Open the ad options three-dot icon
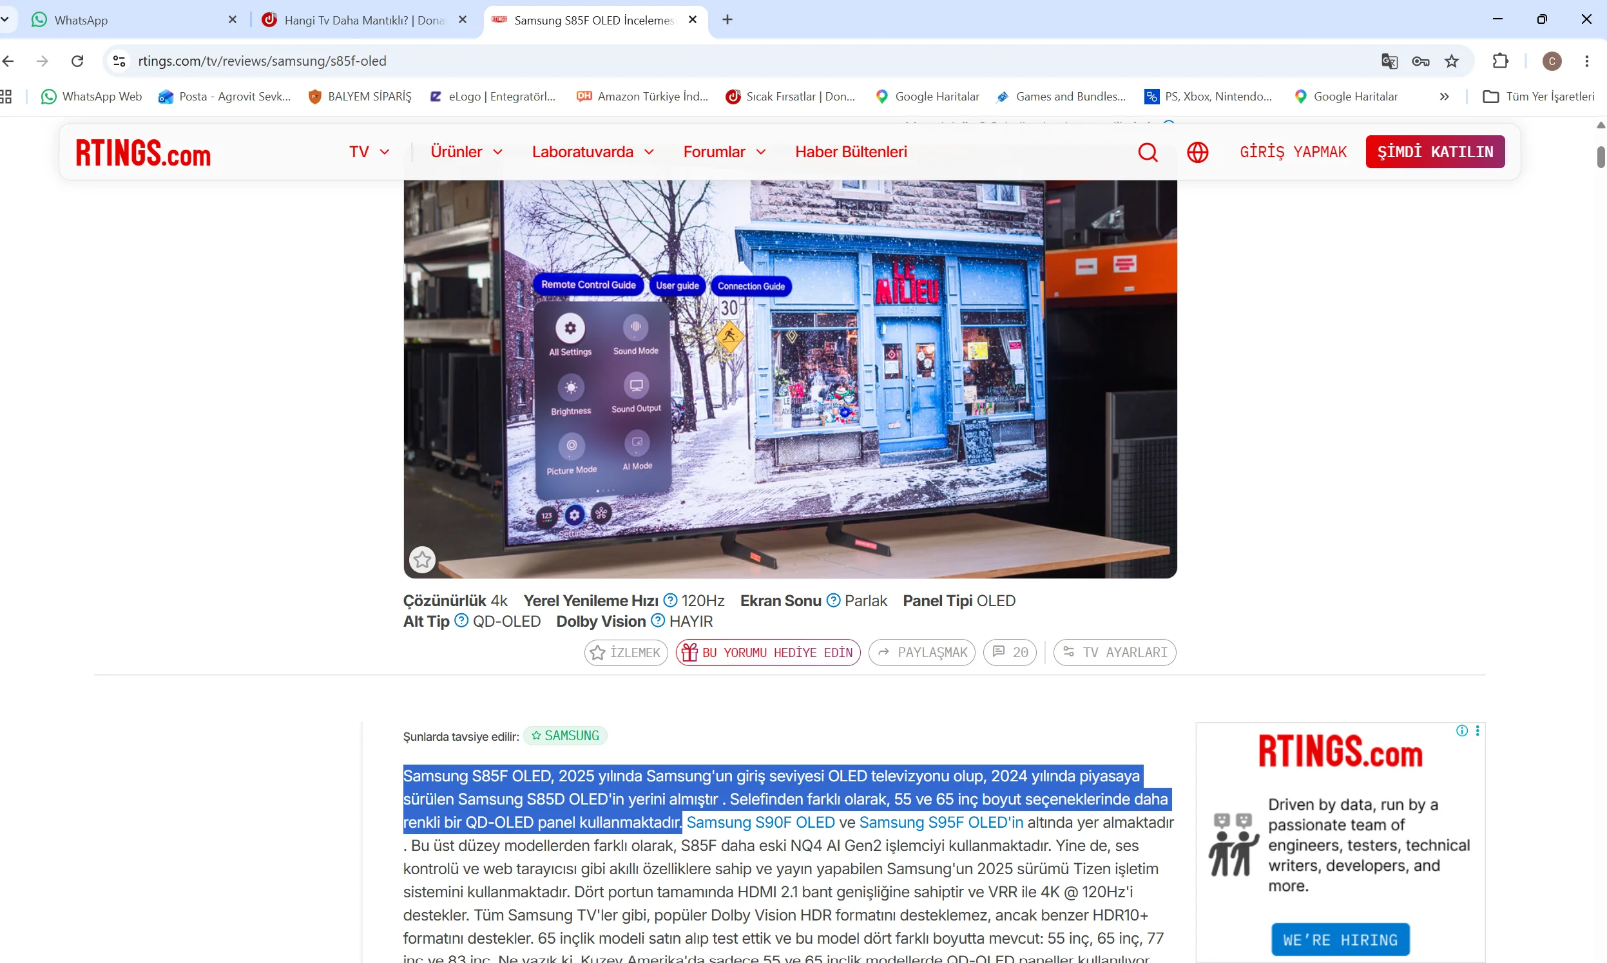 1477,730
